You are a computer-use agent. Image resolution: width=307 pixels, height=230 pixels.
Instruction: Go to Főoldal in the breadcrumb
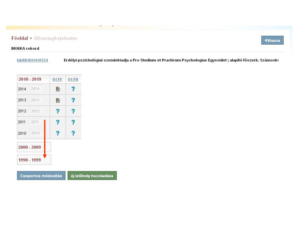pyautogui.click(x=19, y=38)
